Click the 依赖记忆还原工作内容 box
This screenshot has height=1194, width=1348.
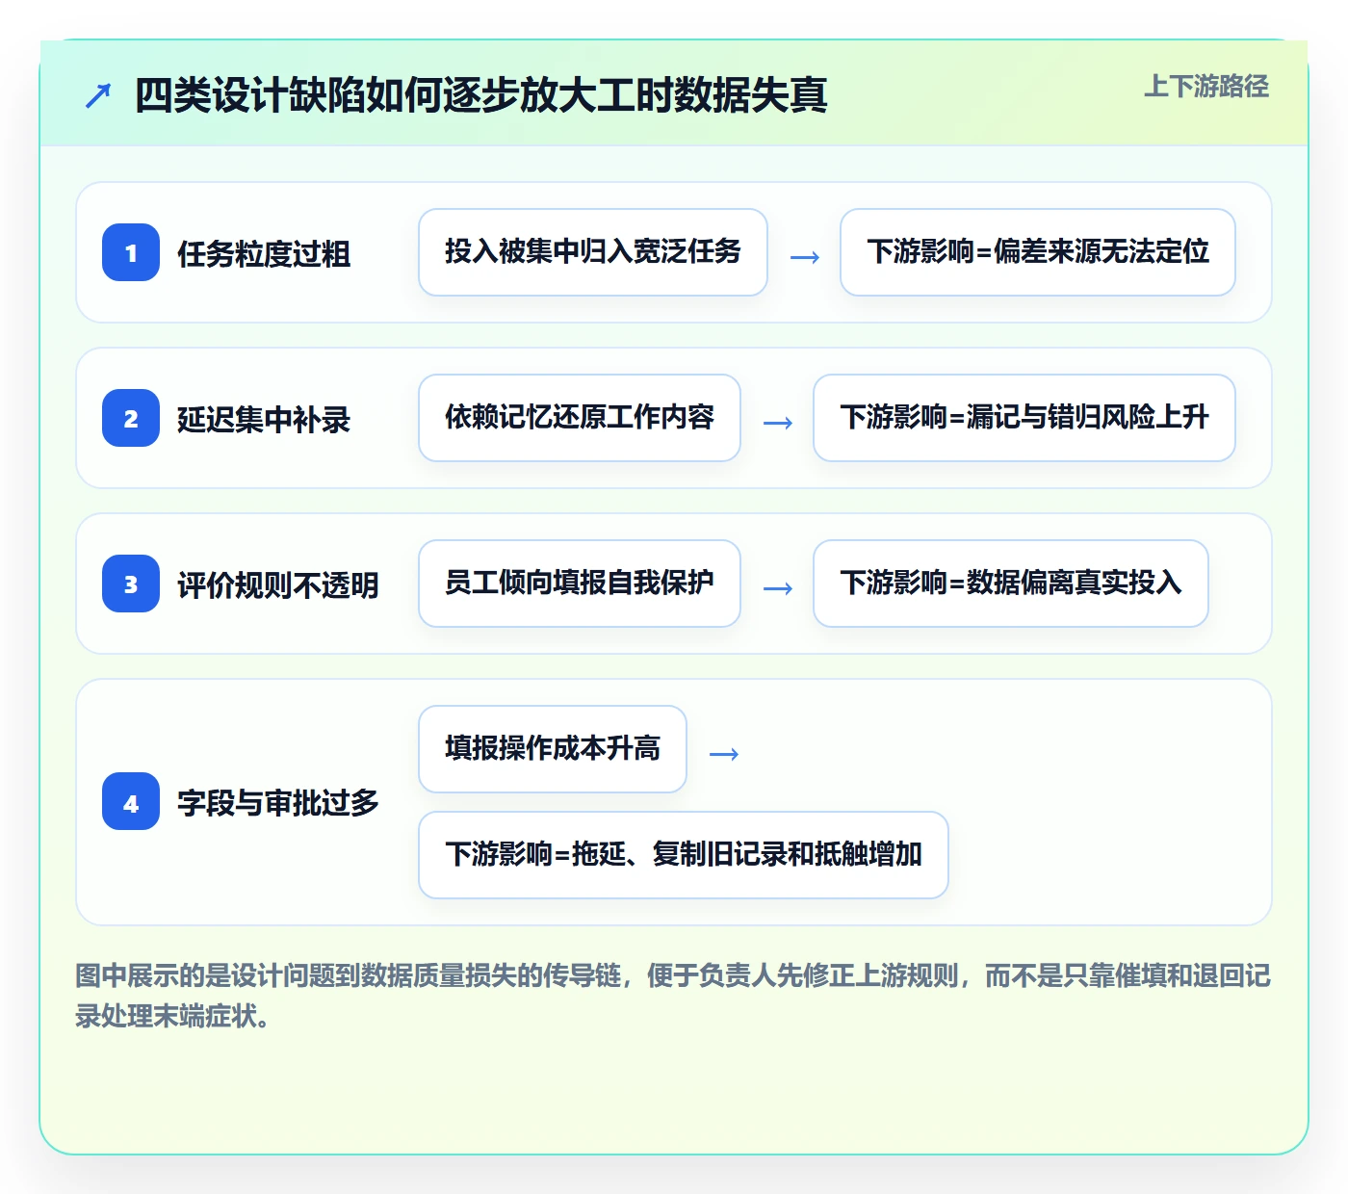click(580, 418)
